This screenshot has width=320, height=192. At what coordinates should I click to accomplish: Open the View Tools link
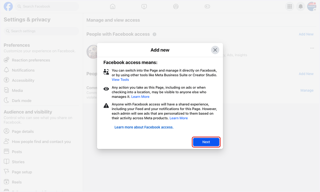120,80
